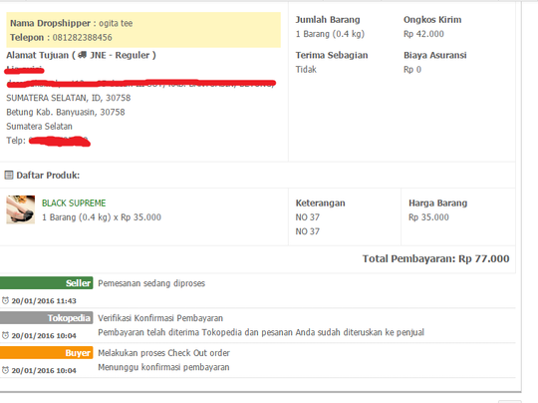Click the Pemesanan sedang diproses status text
This screenshot has width=538, height=403.
pos(151,283)
